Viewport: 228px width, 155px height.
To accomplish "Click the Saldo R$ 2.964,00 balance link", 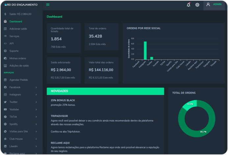I will 20,14.
